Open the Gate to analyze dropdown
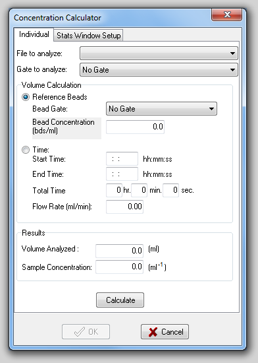 pos(159,70)
